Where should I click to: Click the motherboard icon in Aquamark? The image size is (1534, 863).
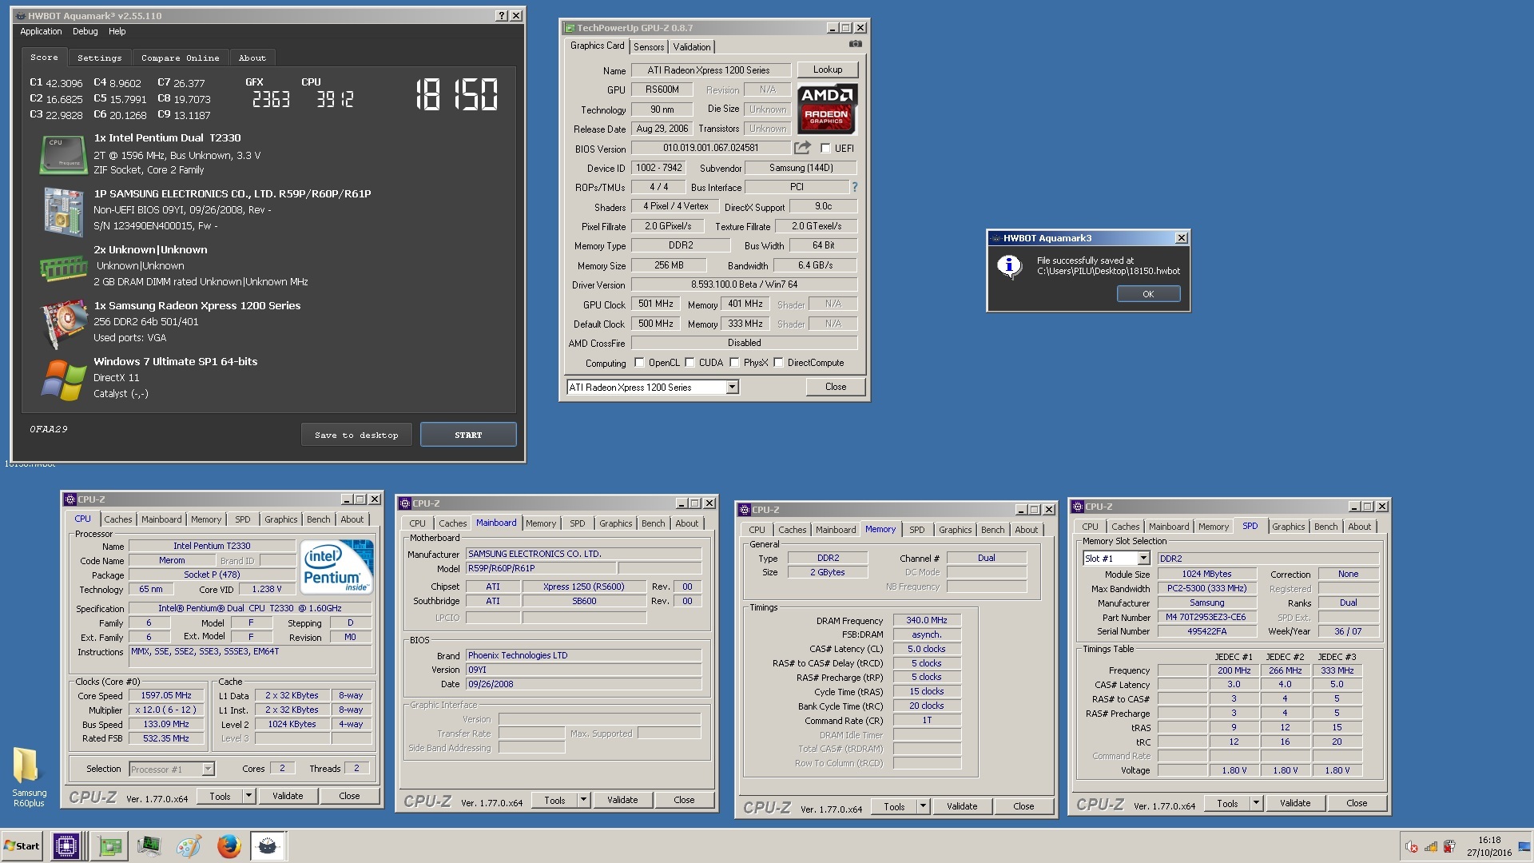(x=63, y=212)
